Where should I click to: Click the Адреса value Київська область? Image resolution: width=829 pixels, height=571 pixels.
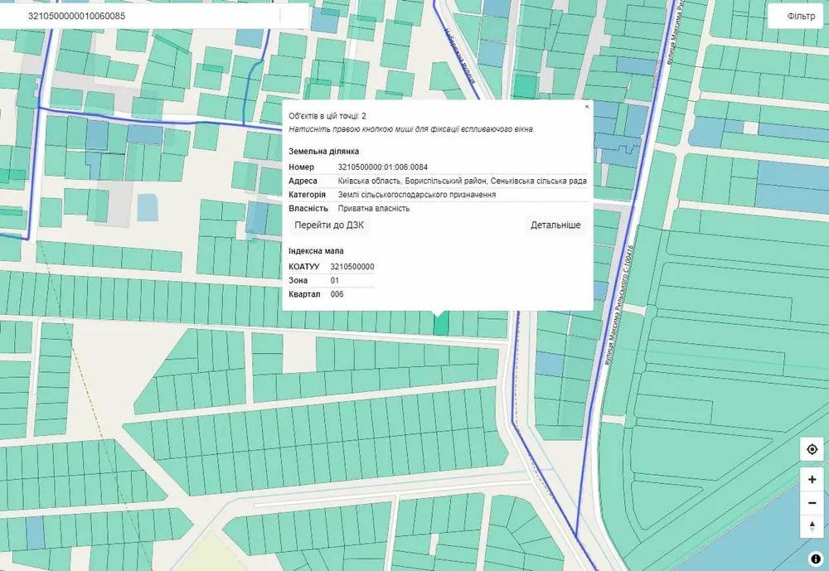(x=462, y=181)
